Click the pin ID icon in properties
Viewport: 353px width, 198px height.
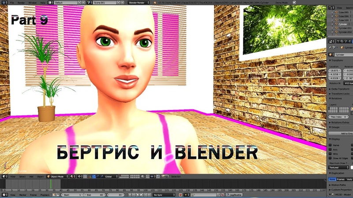point(330,48)
